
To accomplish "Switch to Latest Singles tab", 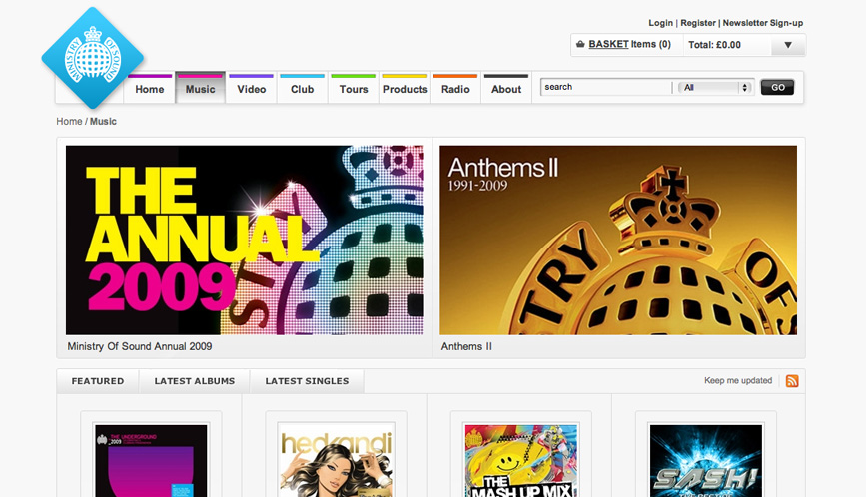I will 307,381.
